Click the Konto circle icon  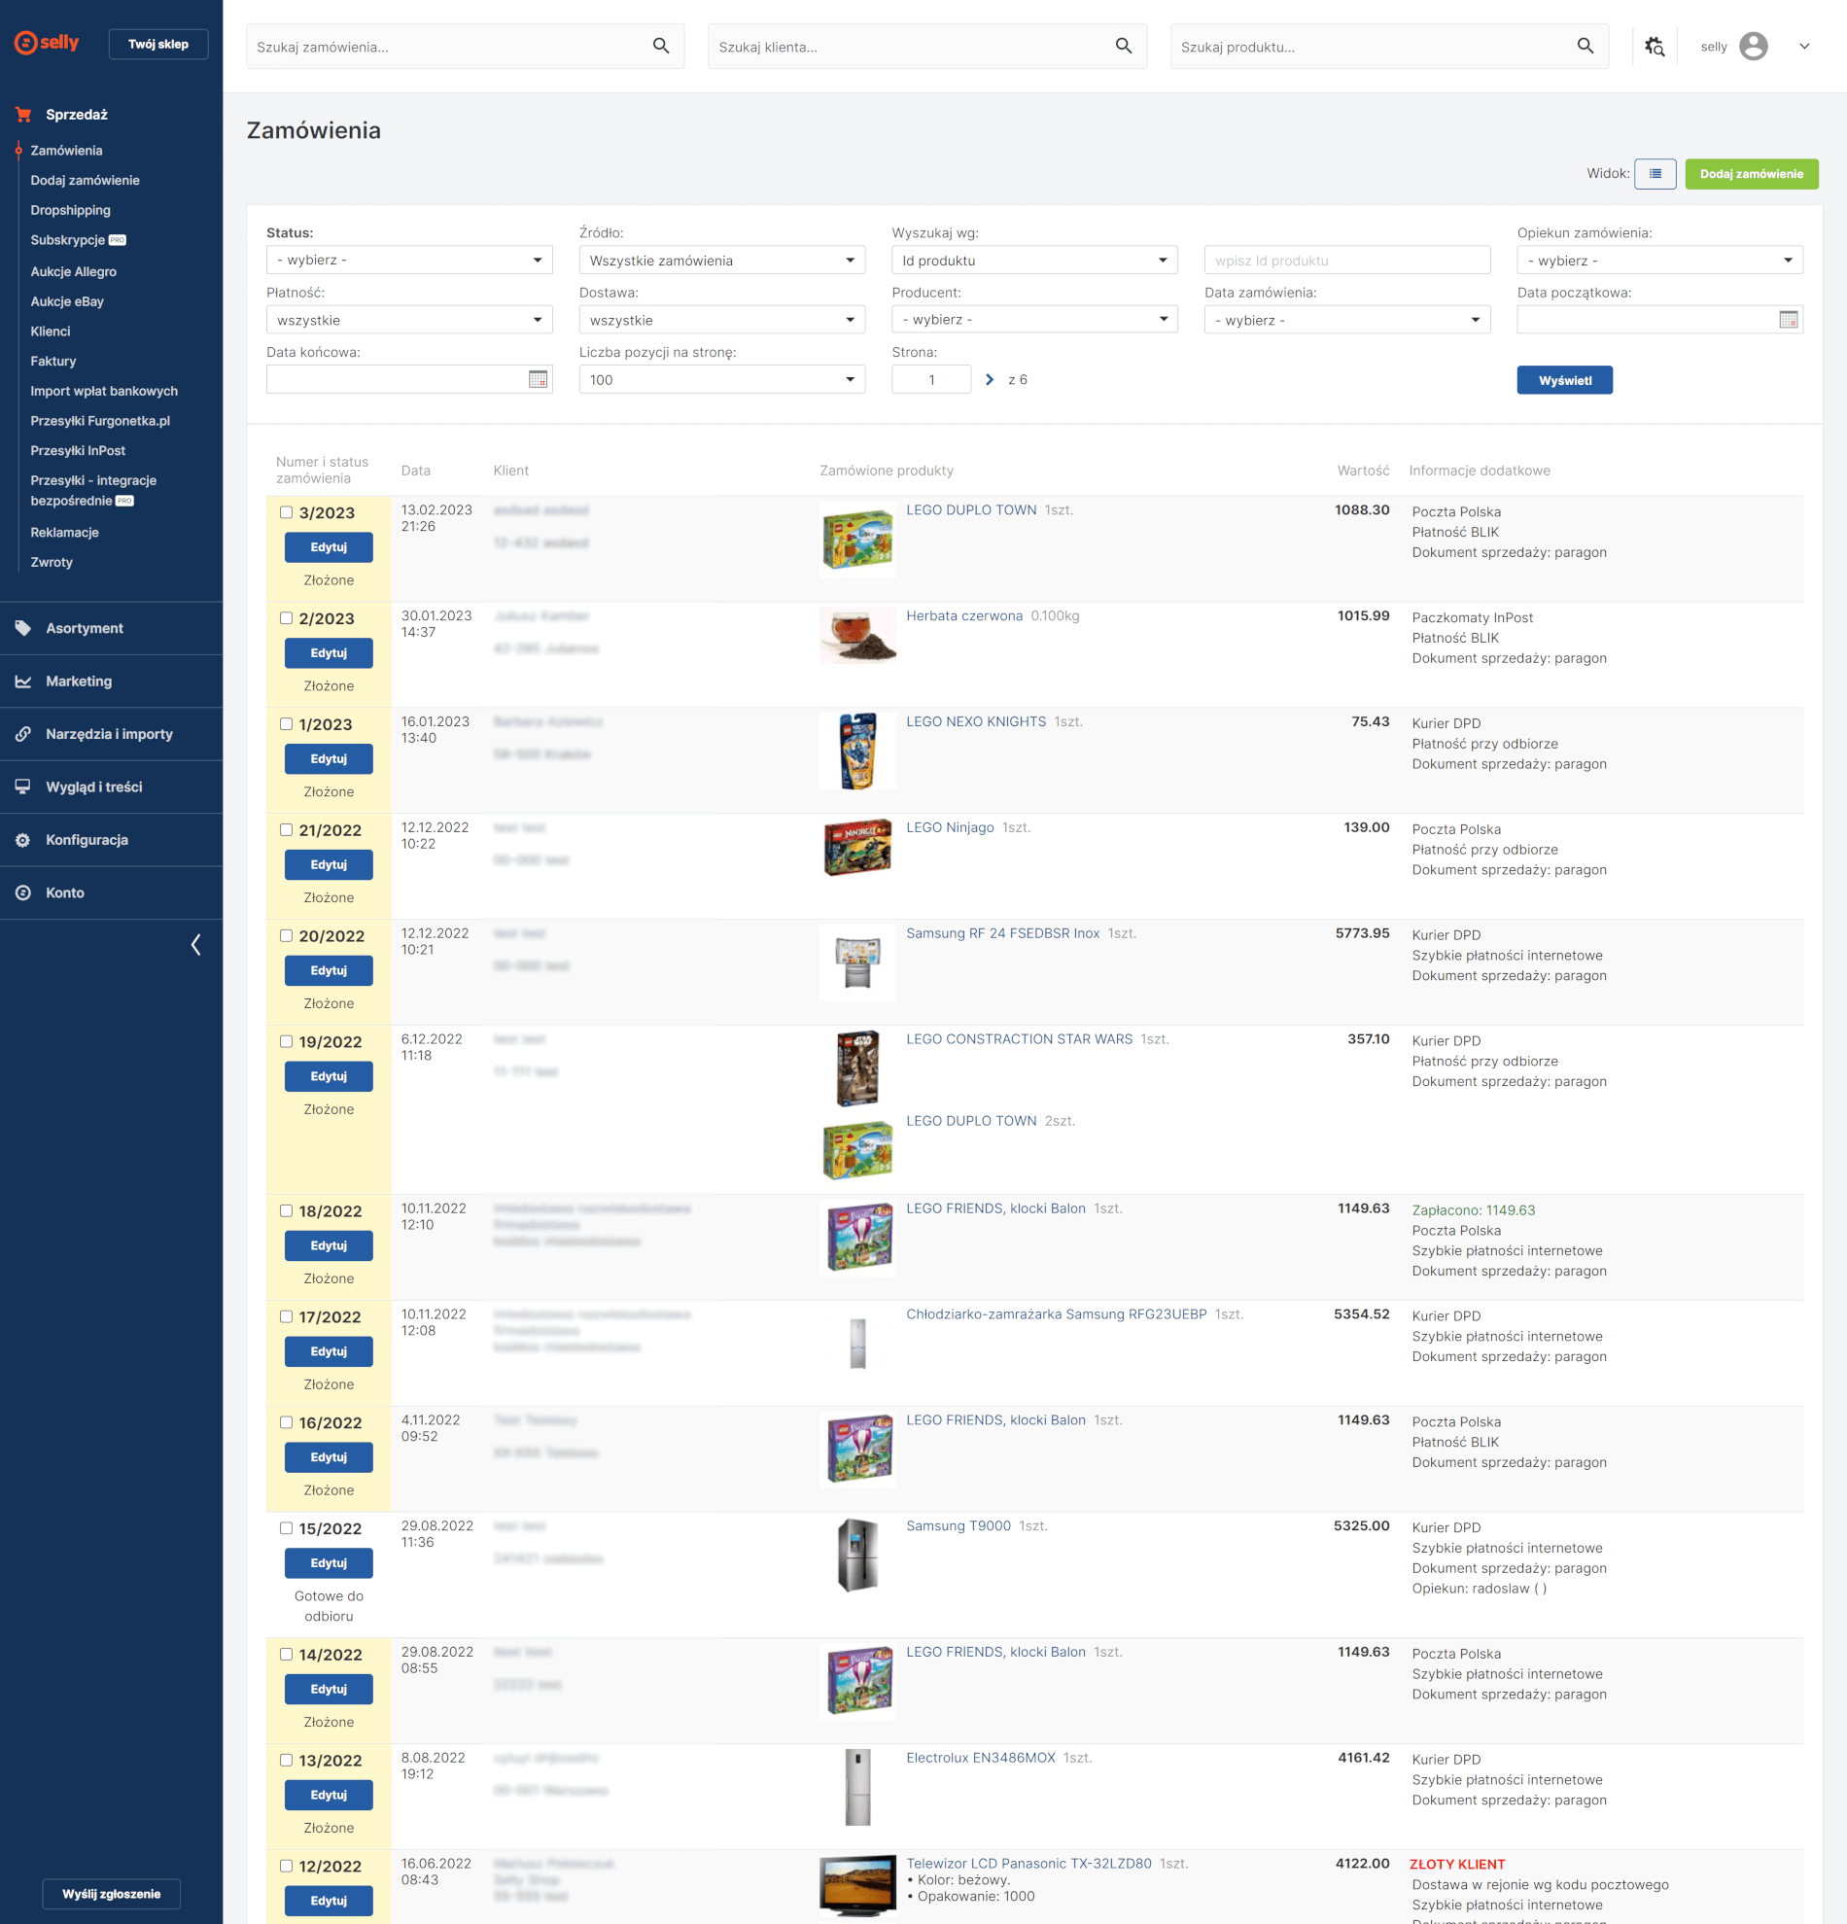tap(23, 893)
